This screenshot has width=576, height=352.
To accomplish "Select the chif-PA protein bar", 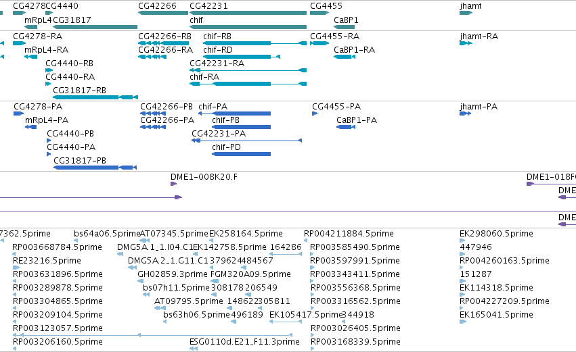I will tap(234, 114).
